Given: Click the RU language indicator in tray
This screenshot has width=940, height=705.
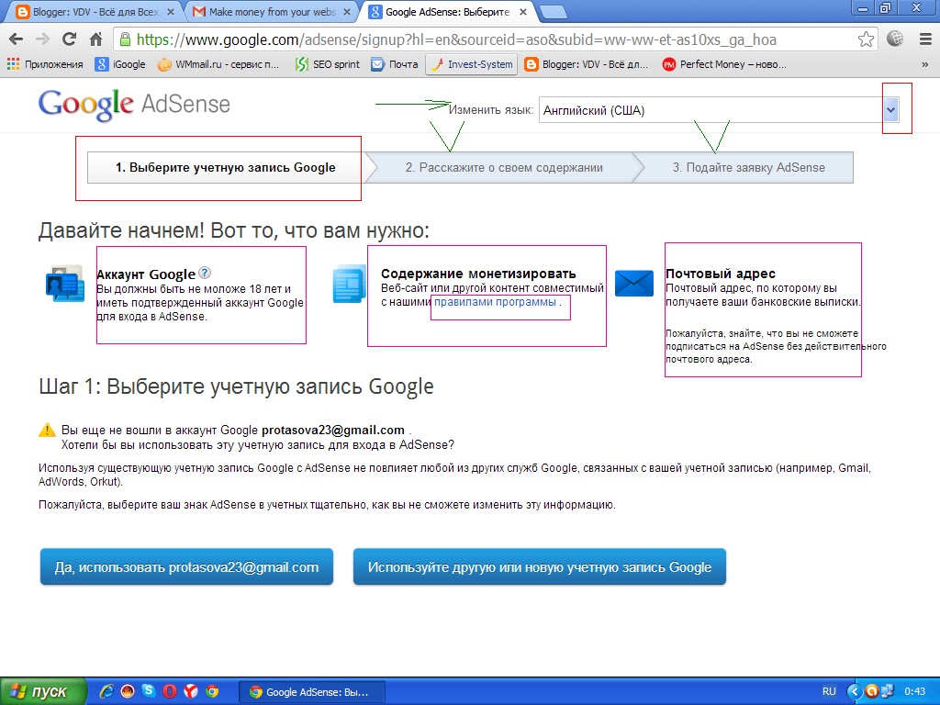Looking at the screenshot, I should pos(829,691).
